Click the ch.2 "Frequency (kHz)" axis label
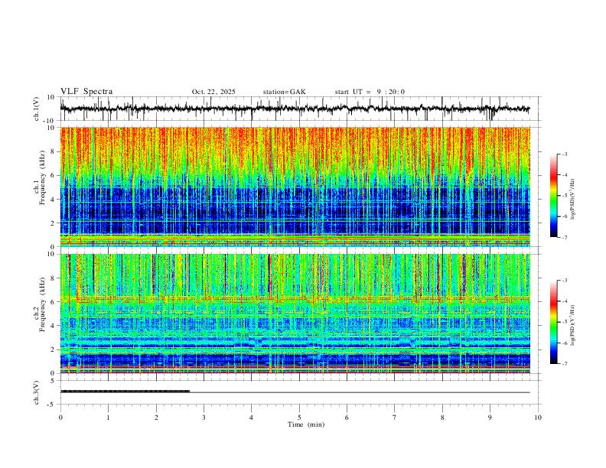606x468 pixels. pyautogui.click(x=43, y=304)
